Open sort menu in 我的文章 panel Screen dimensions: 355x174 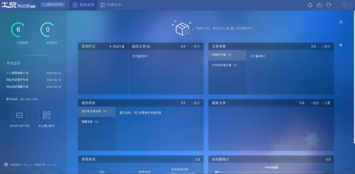183,47
